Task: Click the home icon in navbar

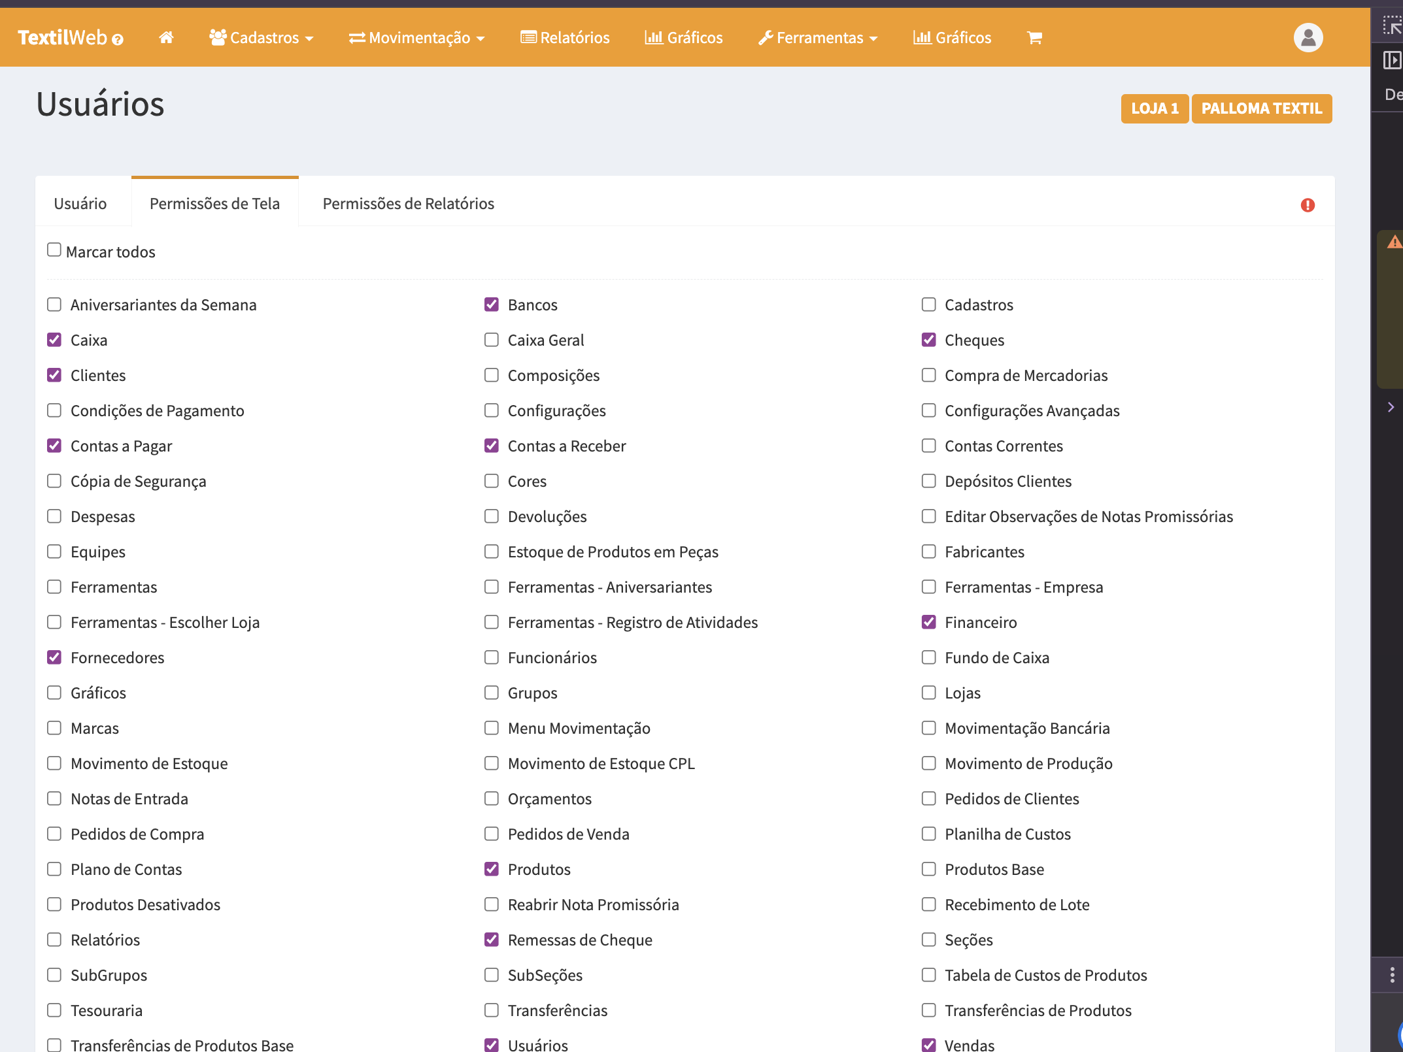Action: pyautogui.click(x=166, y=38)
